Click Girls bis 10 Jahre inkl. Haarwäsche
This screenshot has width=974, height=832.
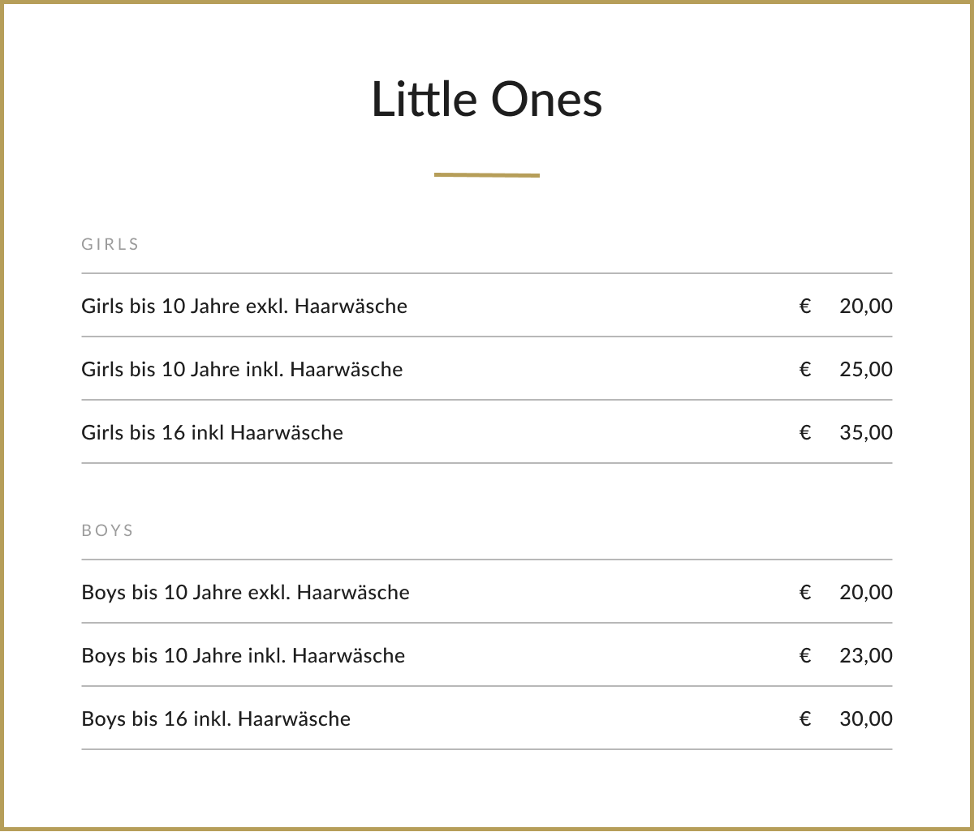[242, 369]
